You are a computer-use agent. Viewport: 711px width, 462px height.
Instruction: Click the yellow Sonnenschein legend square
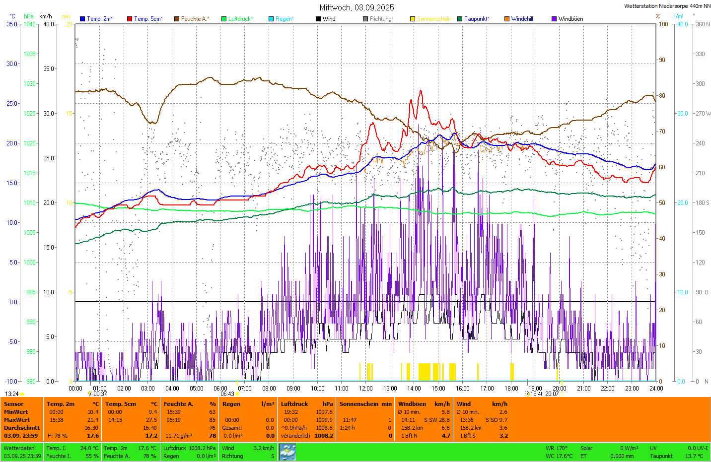[413, 19]
